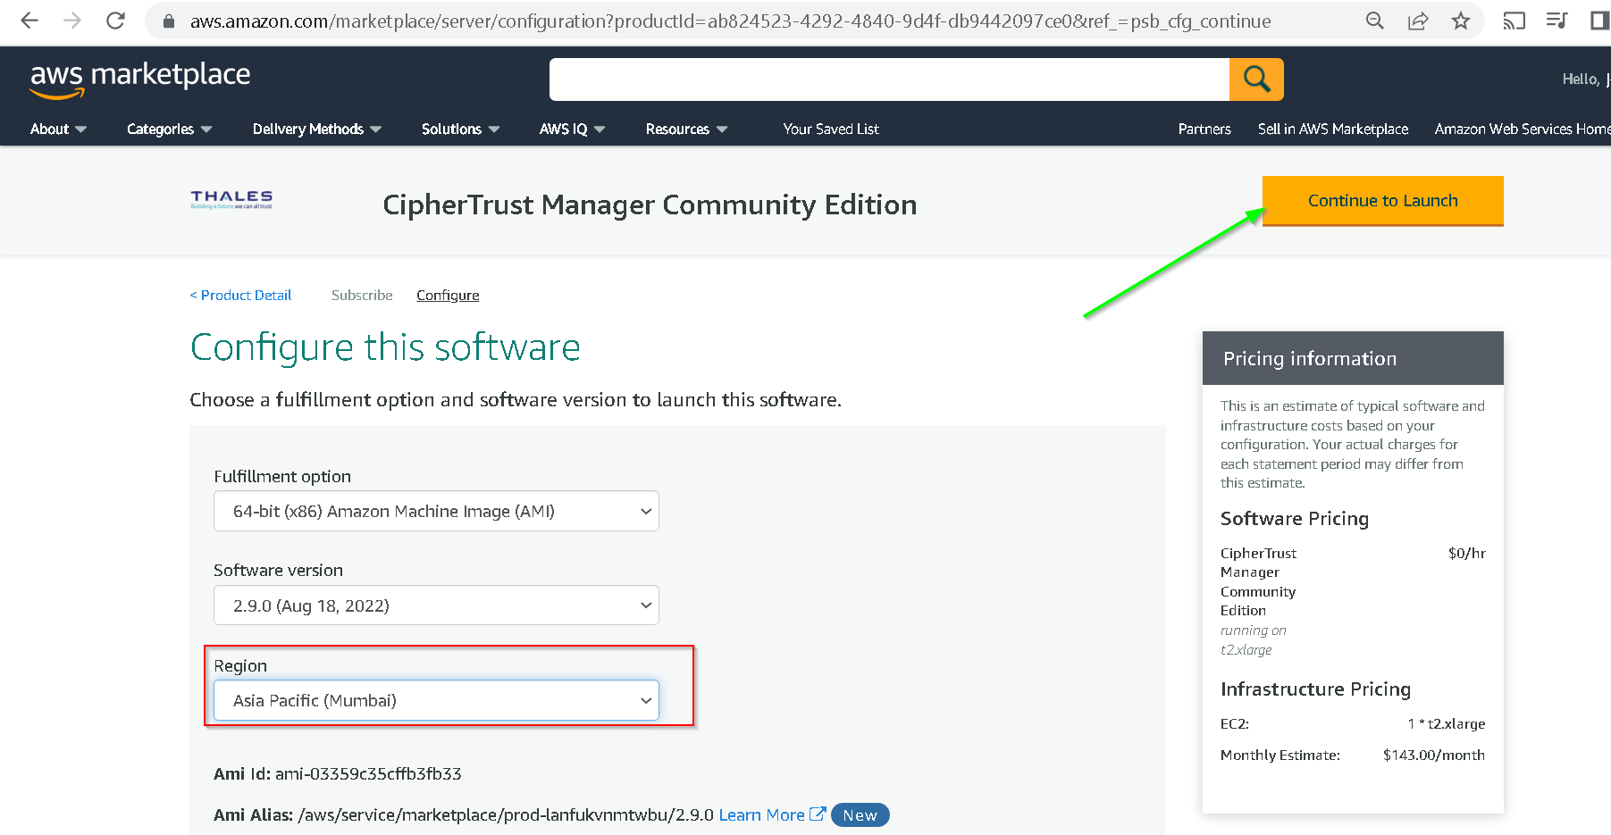Click the Infrastructure Pricing heading

(x=1315, y=689)
